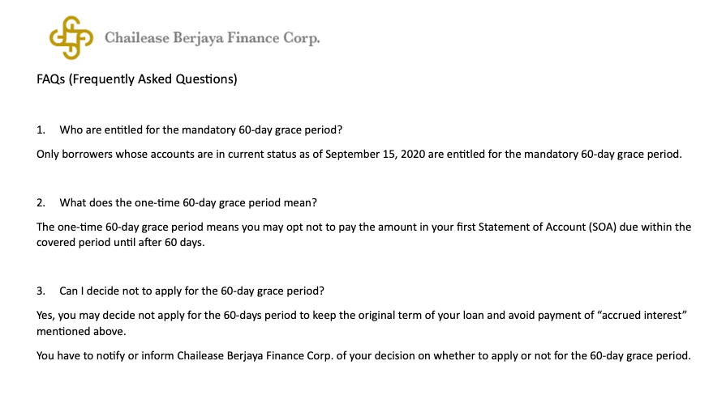Click the number 1. list marker
This screenshot has height=395, width=726.
click(x=41, y=130)
